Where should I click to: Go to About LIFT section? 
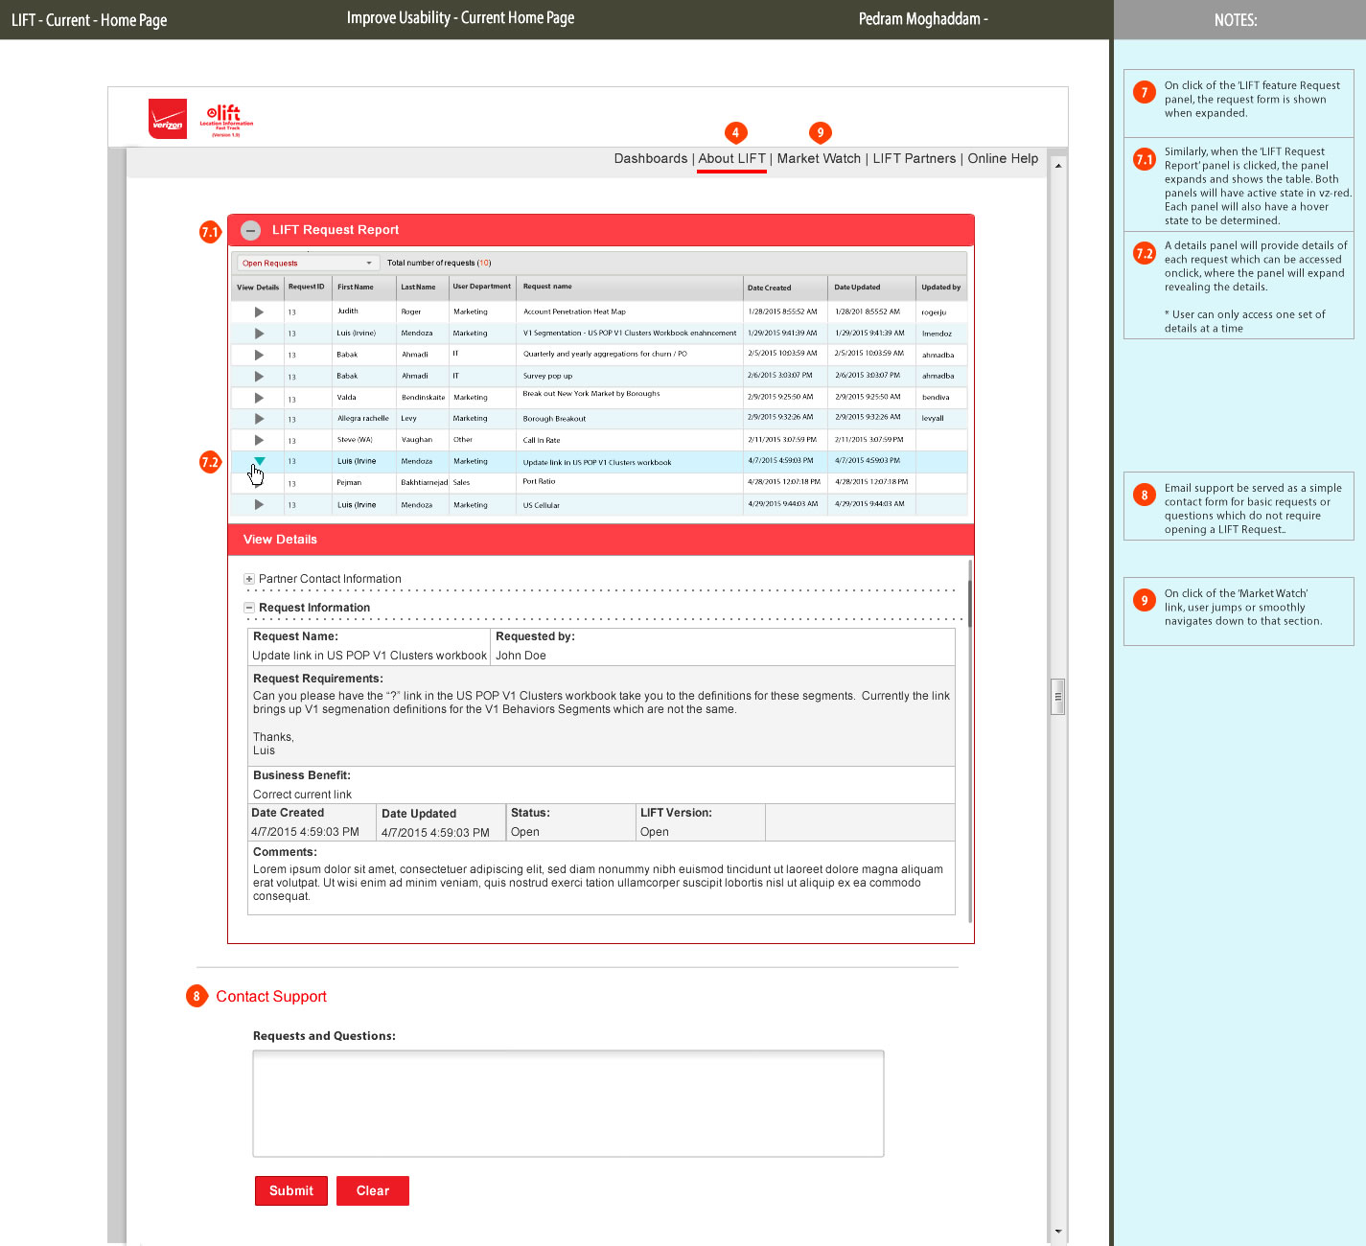[731, 159]
